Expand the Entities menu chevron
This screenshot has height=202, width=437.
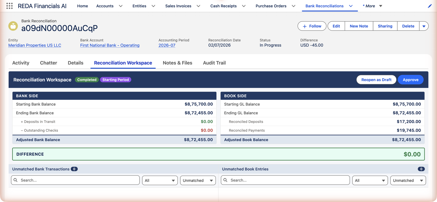[x=153, y=6]
